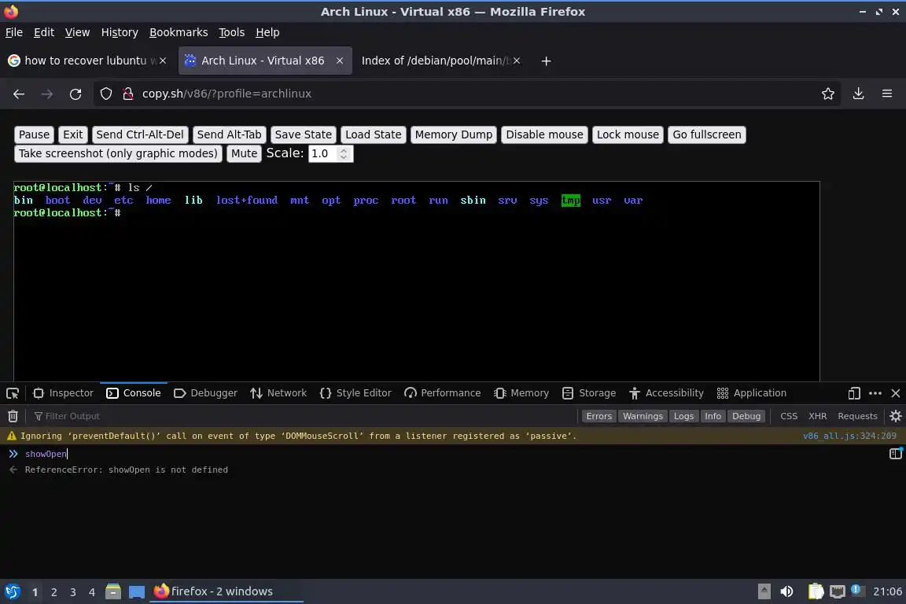Pause the emulator
The image size is (906, 604).
pos(34,134)
